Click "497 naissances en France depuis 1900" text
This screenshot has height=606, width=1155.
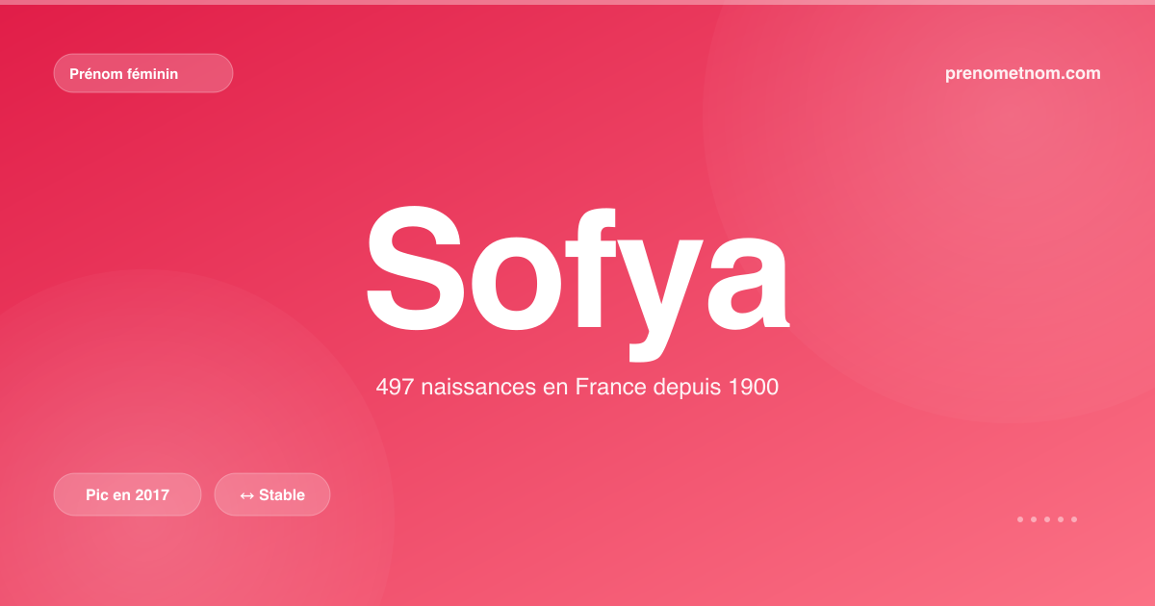577,388
